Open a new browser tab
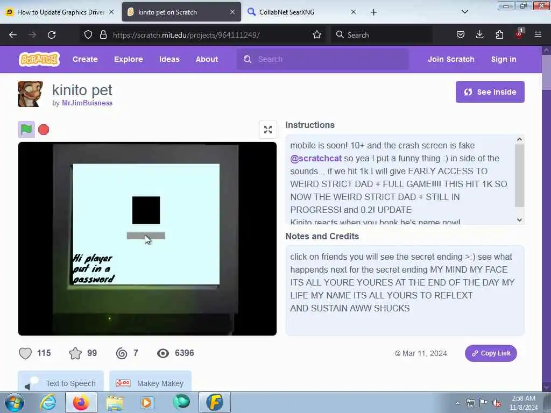Viewport: 551px width, 413px height. point(373,12)
